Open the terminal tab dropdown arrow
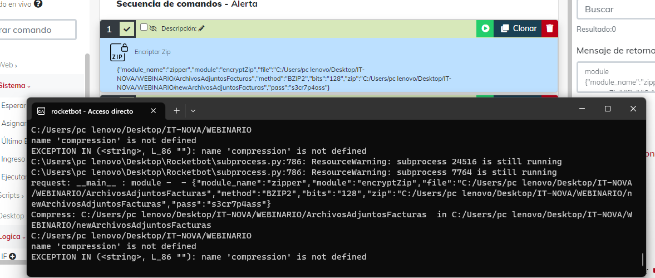655x278 pixels. (x=193, y=111)
